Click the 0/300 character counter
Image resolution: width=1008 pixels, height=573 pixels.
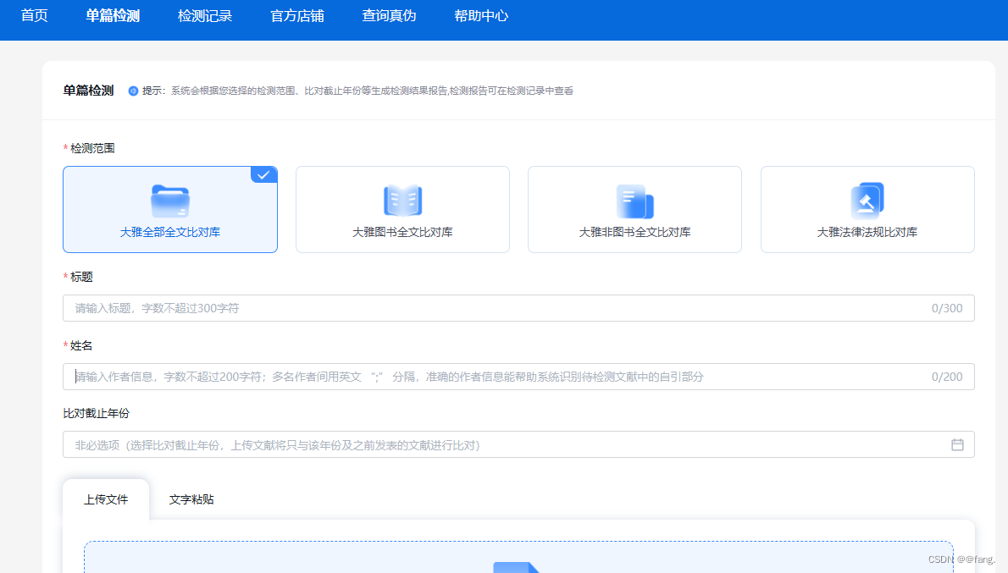[947, 308]
